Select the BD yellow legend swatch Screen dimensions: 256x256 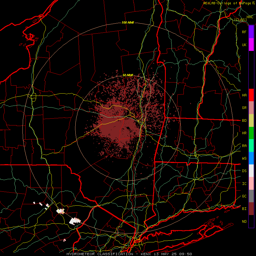pos(251,120)
